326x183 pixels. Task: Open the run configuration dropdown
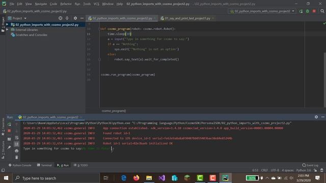[x=262, y=11]
